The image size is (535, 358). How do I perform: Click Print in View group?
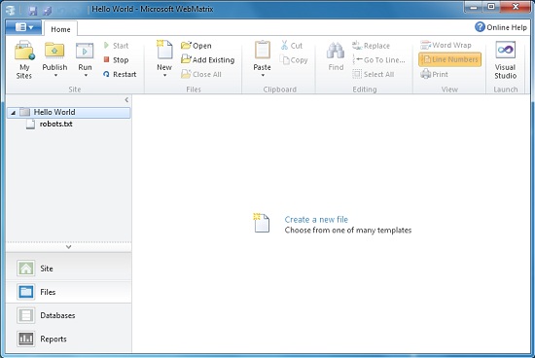coord(435,74)
